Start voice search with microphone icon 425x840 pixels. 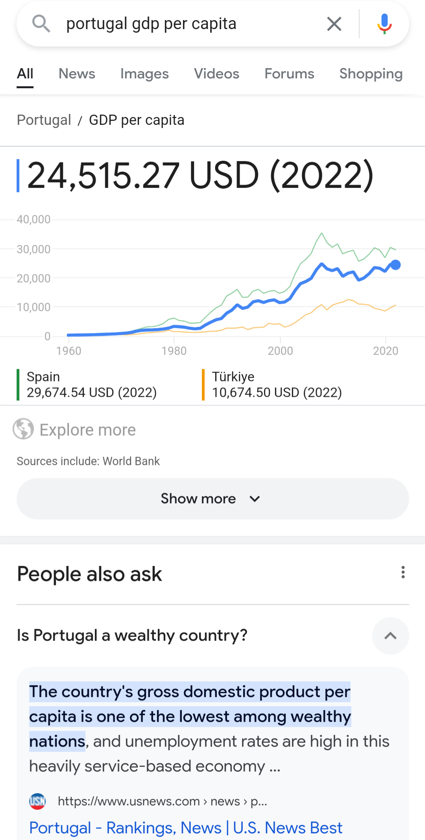point(384,24)
